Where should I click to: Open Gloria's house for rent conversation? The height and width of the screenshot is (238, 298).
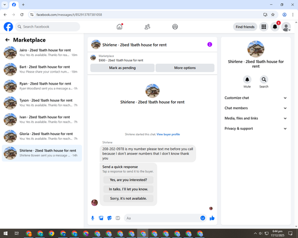(42, 136)
